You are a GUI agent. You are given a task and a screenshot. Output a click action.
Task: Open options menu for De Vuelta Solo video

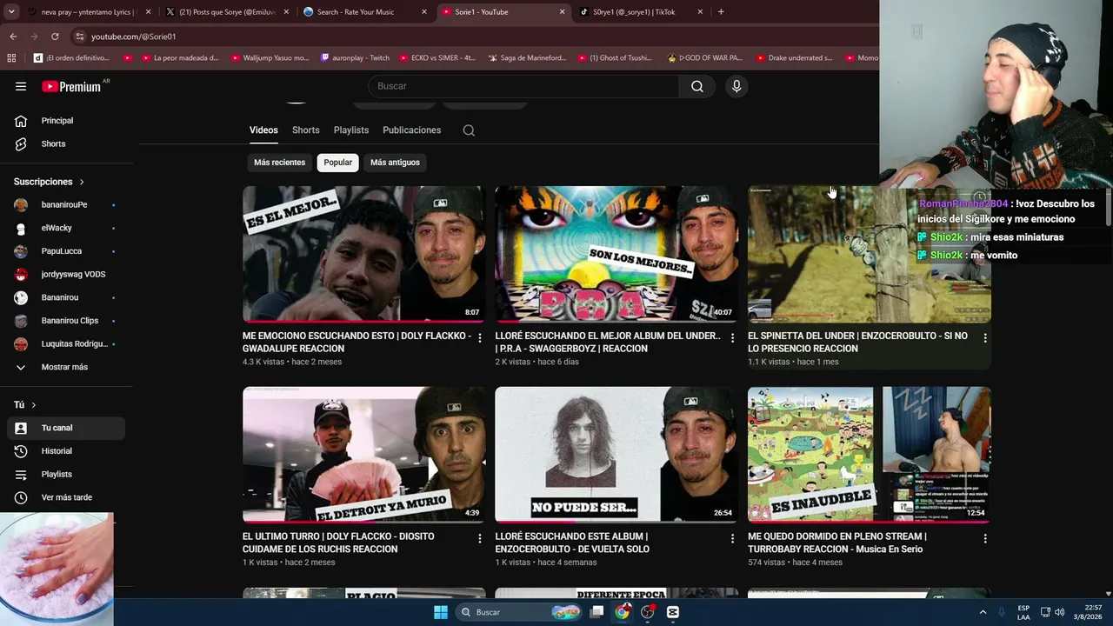click(x=732, y=538)
